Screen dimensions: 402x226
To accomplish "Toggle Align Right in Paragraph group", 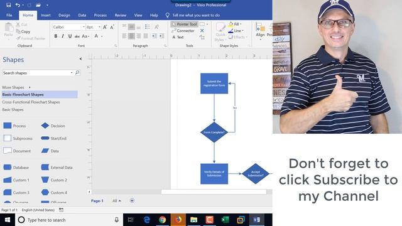I will point(138,36).
